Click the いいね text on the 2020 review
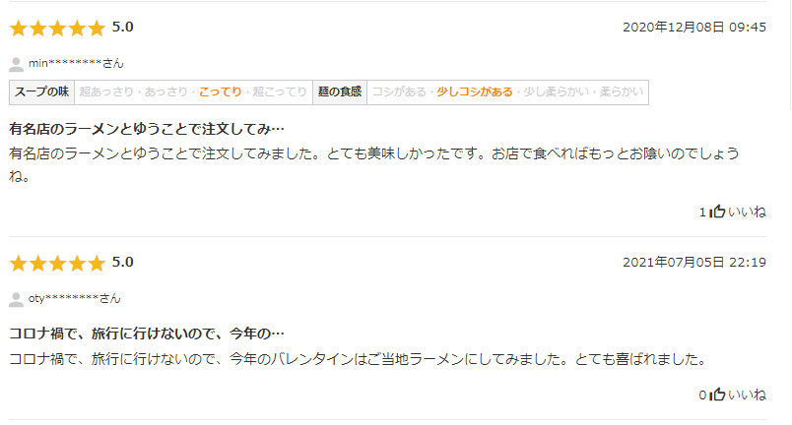This screenshot has width=792, height=425. [x=747, y=212]
